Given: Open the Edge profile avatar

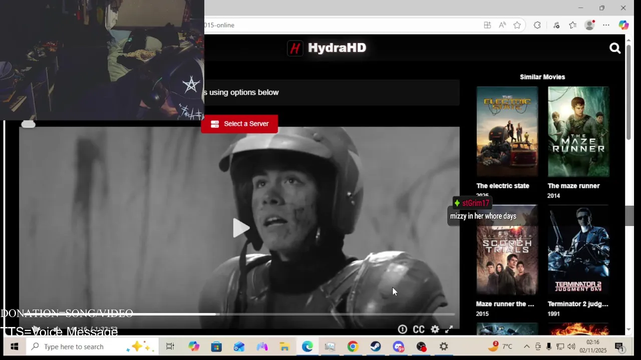Looking at the screenshot, I should tap(589, 25).
